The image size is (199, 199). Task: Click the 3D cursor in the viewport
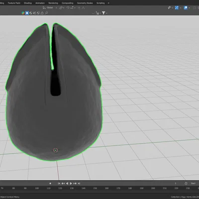pyautogui.click(x=56, y=150)
